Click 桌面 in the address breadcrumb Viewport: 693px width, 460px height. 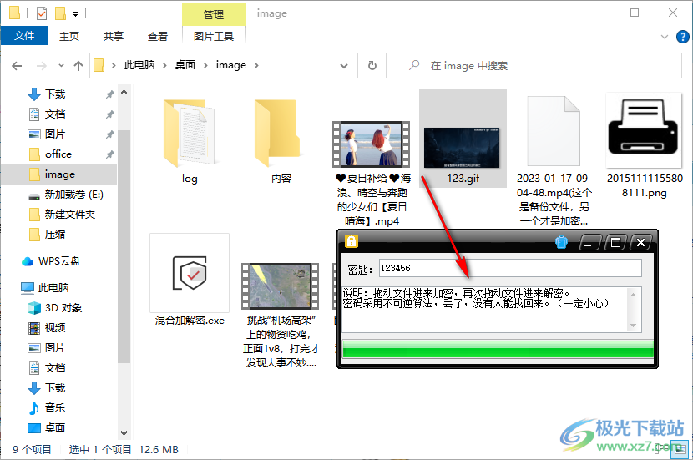(185, 65)
